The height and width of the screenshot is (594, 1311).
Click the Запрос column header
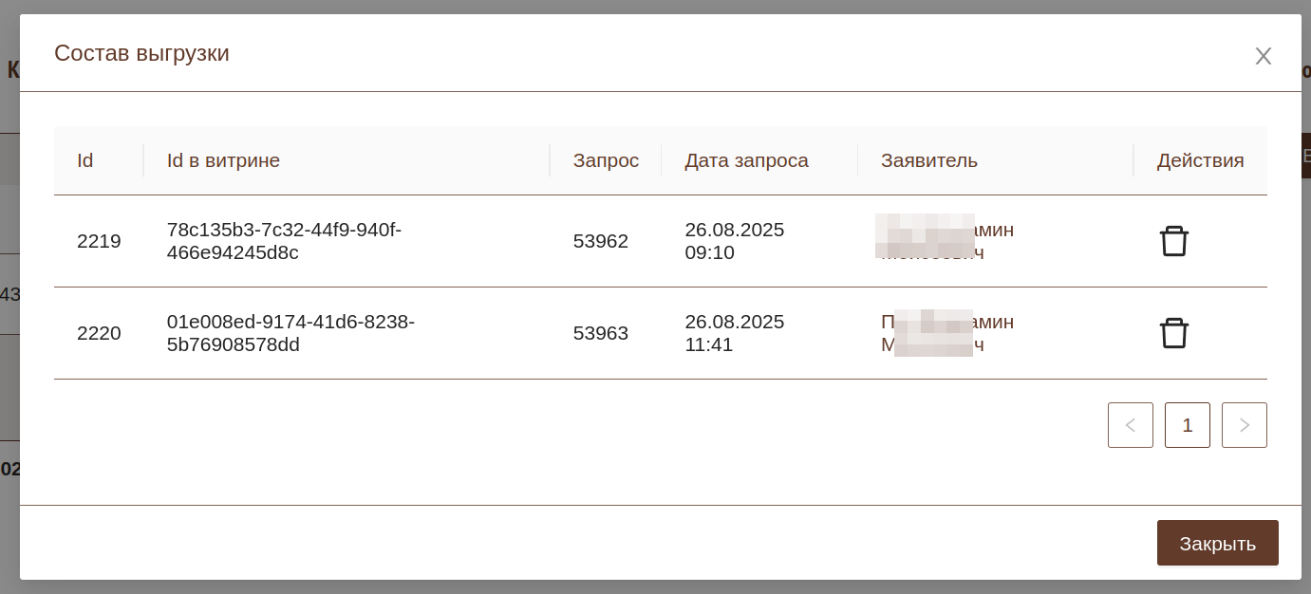pos(606,160)
